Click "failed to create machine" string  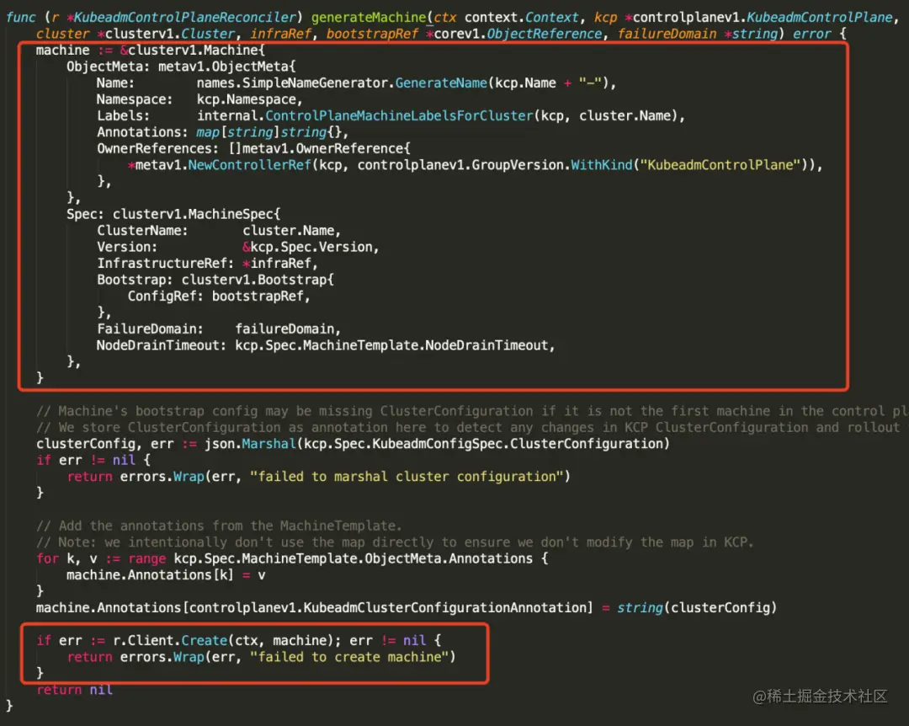coord(349,657)
